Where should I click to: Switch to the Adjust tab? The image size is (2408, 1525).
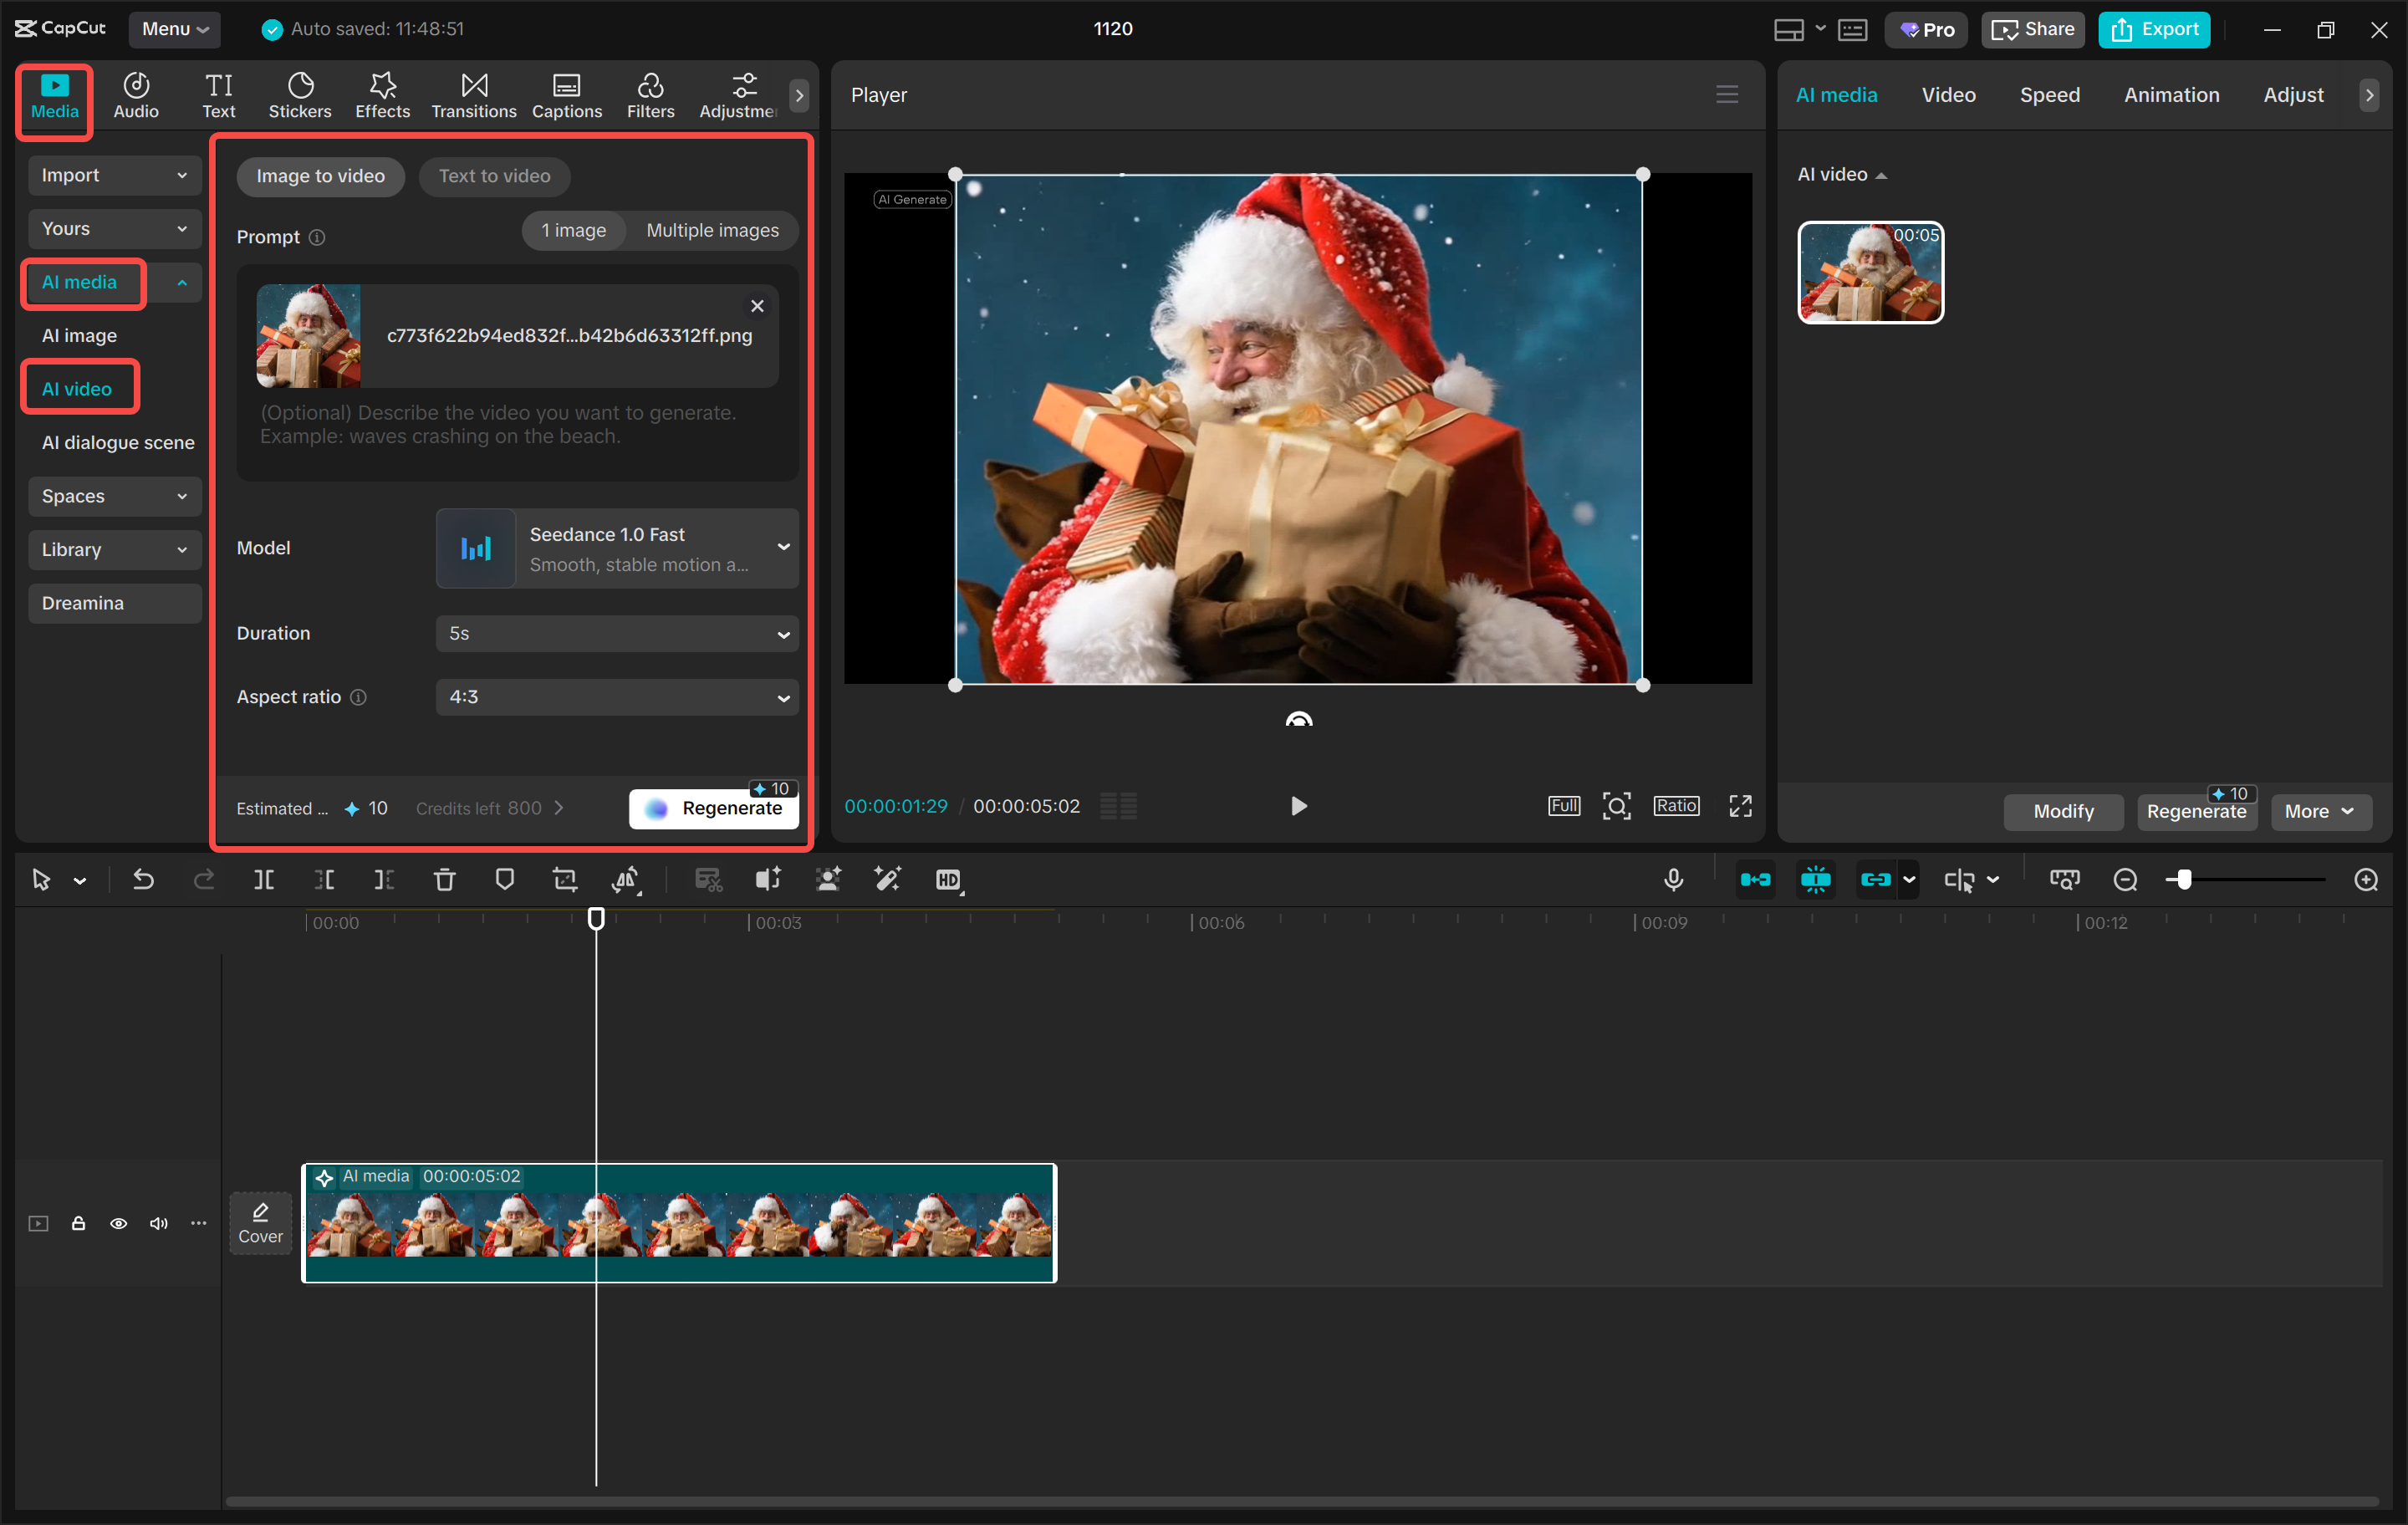2293,95
